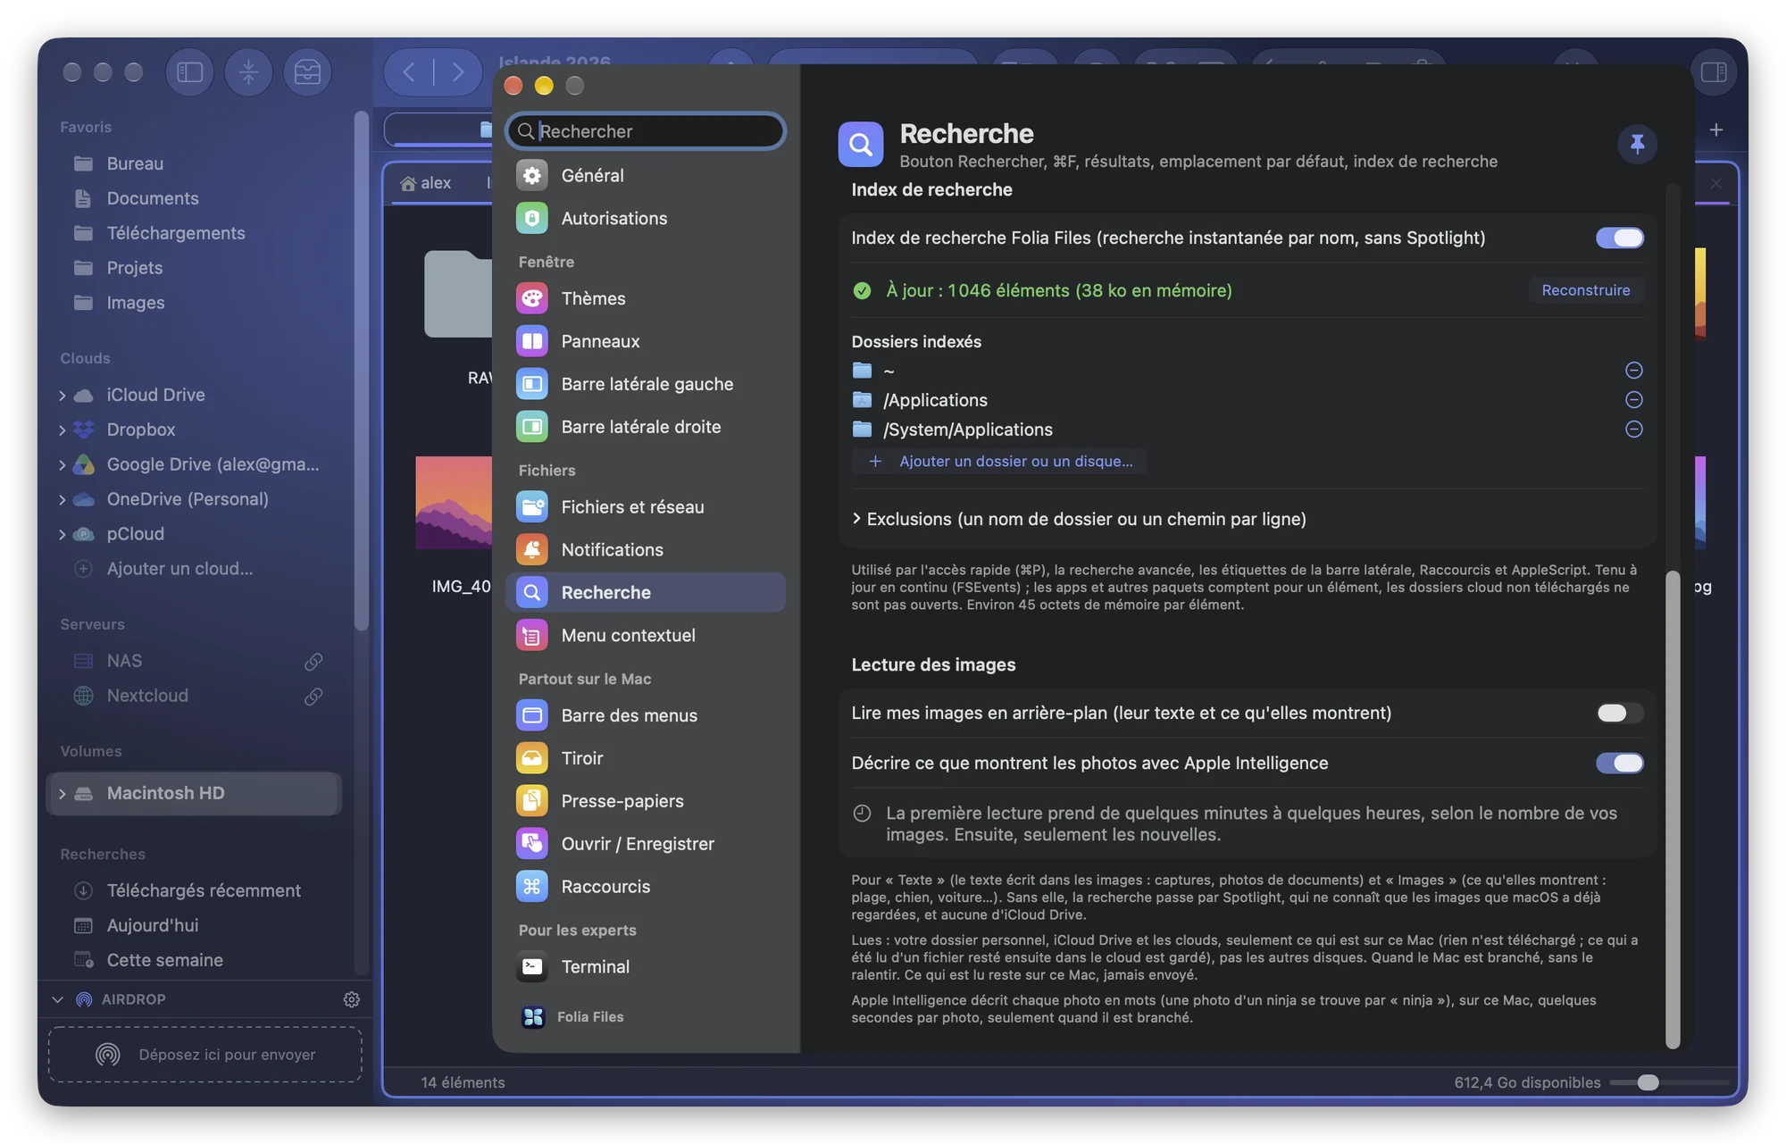The width and height of the screenshot is (1786, 1144).
Task: Click the NAS server link icon
Action: [x=313, y=661]
